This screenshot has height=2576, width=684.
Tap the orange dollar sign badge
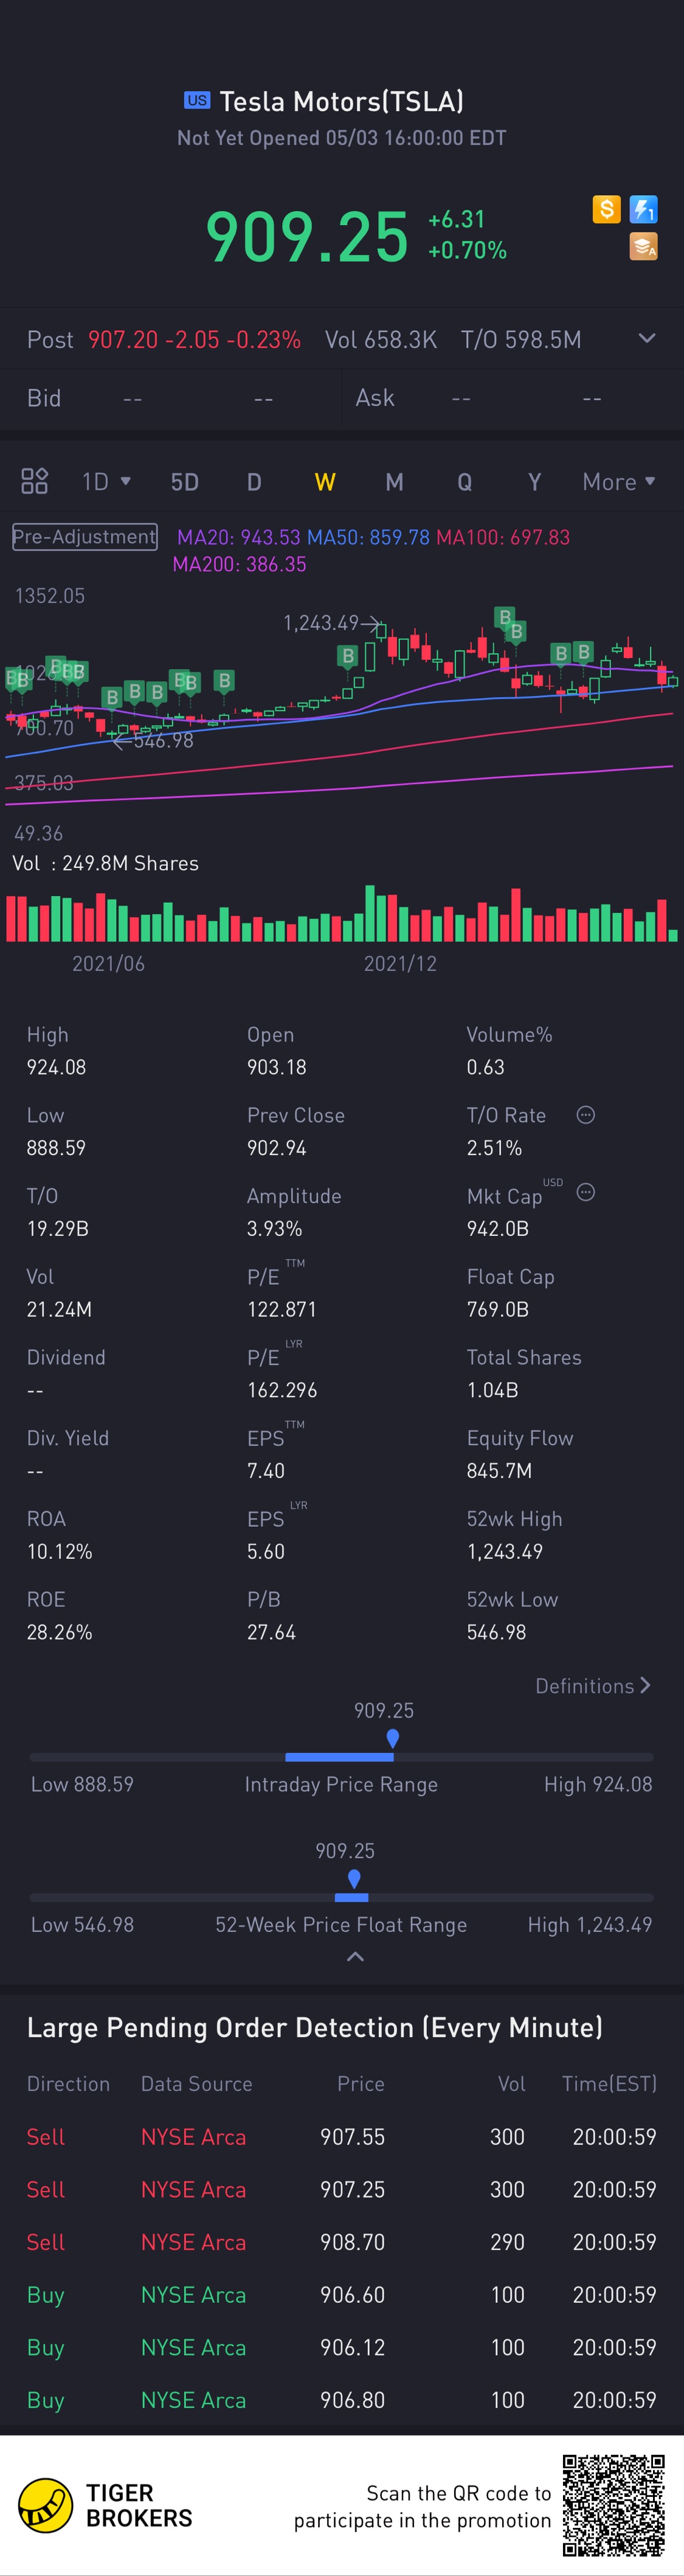point(606,209)
